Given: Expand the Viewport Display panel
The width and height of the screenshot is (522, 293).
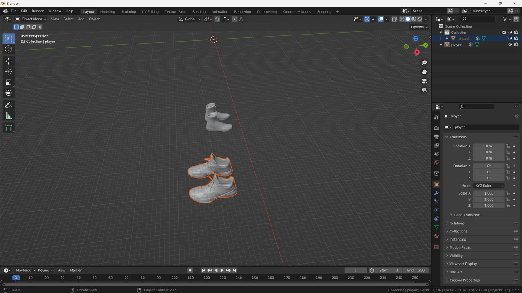Looking at the screenshot, I should point(463,264).
